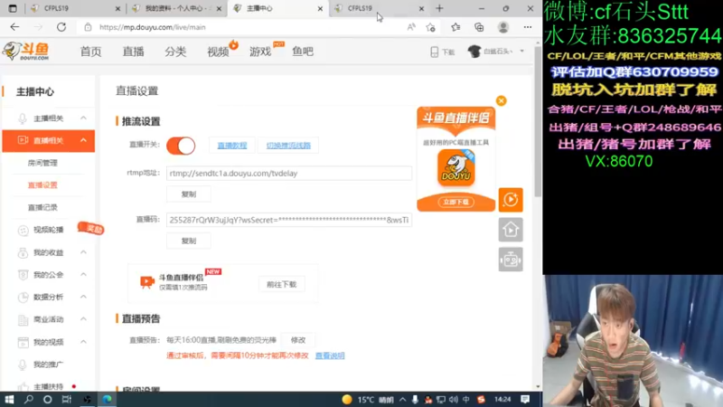The width and height of the screenshot is (723, 407).
Task: Add page to favorites star icon
Action: (431, 27)
